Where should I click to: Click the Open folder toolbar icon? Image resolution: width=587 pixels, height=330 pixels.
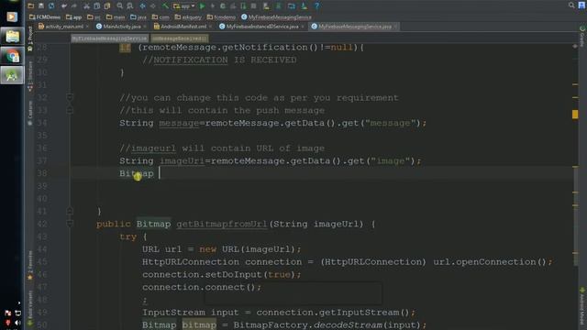coord(30,6)
